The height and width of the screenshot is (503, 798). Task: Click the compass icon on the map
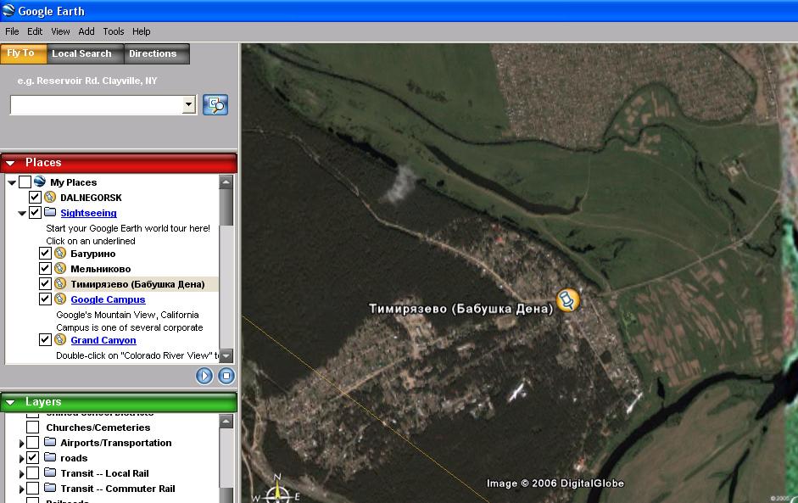(276, 492)
